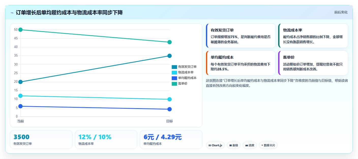Click the 进度 chip icon
This screenshot has width=358, height=159.
(246, 146)
